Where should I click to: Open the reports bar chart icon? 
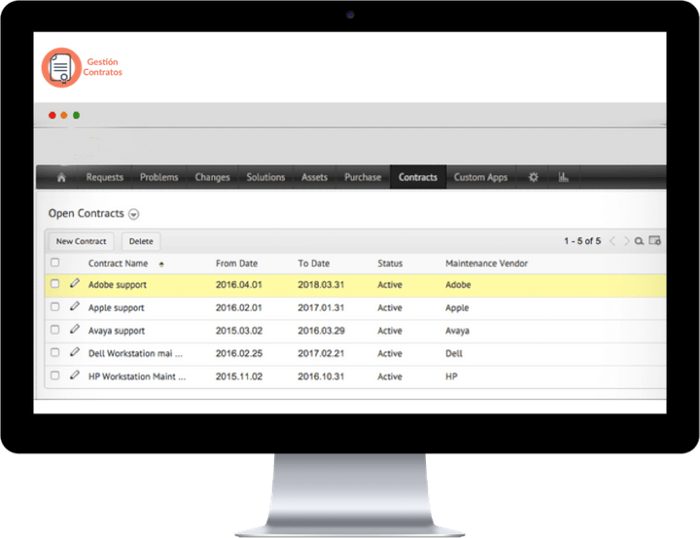(x=563, y=177)
